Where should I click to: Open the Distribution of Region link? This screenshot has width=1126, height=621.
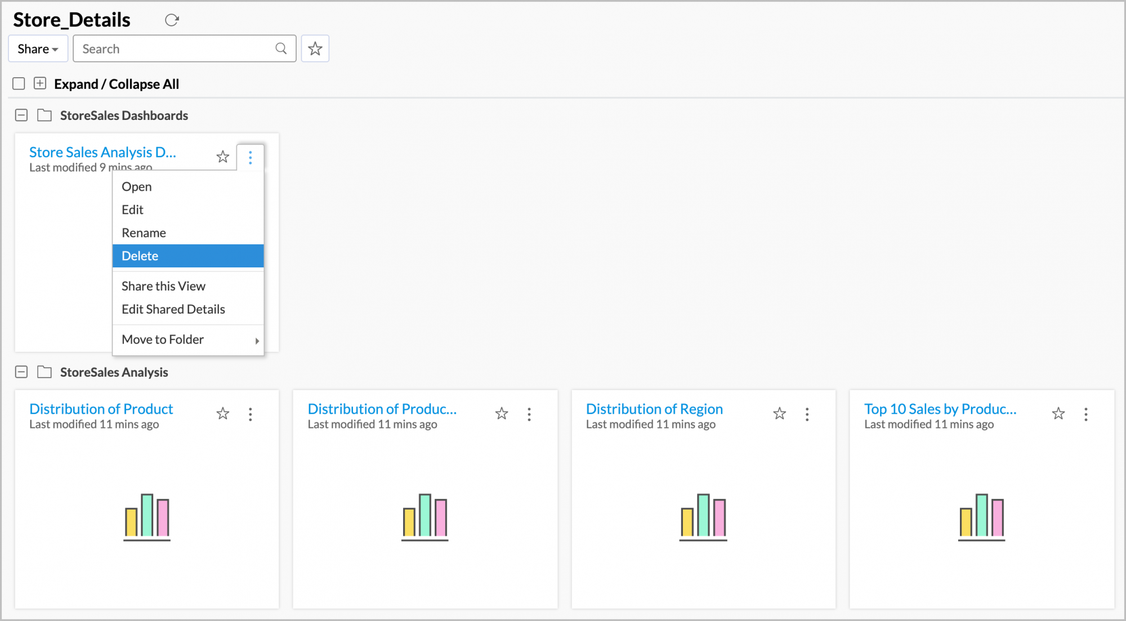(x=654, y=409)
